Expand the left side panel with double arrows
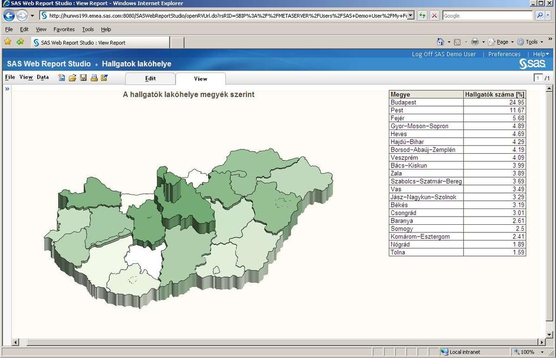The height and width of the screenshot is (358, 556). (x=7, y=89)
